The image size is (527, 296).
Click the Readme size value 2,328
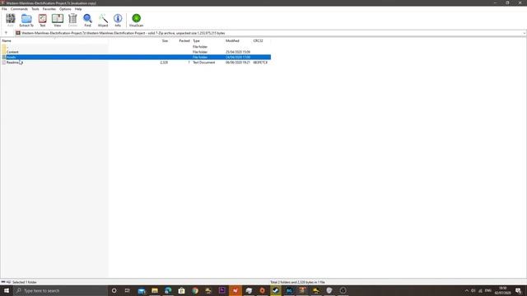coord(164,62)
